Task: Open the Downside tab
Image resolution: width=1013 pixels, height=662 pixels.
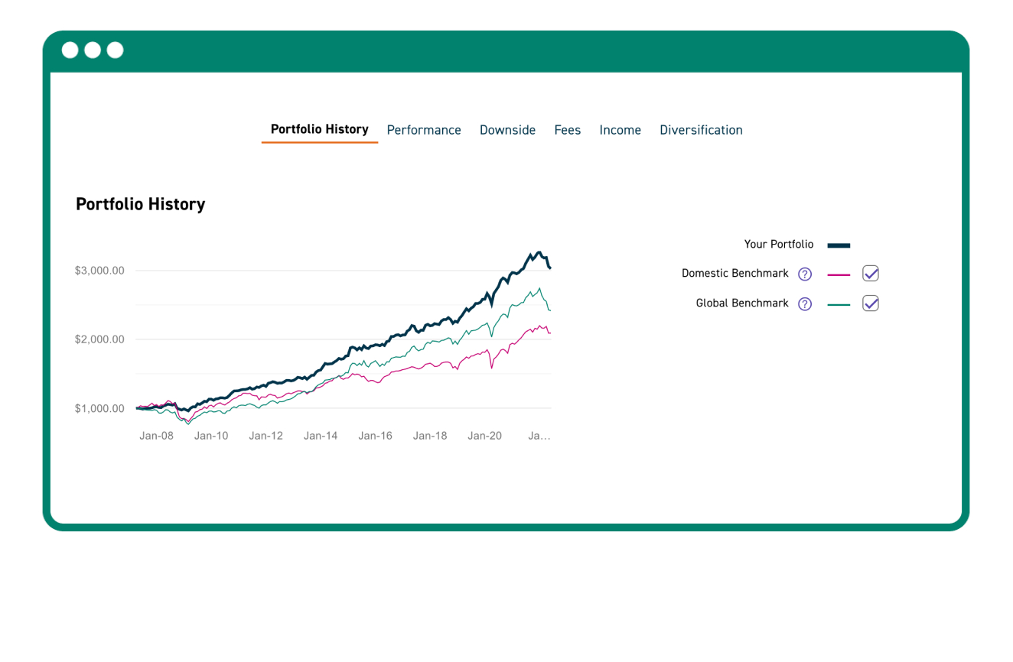Action: [x=507, y=130]
